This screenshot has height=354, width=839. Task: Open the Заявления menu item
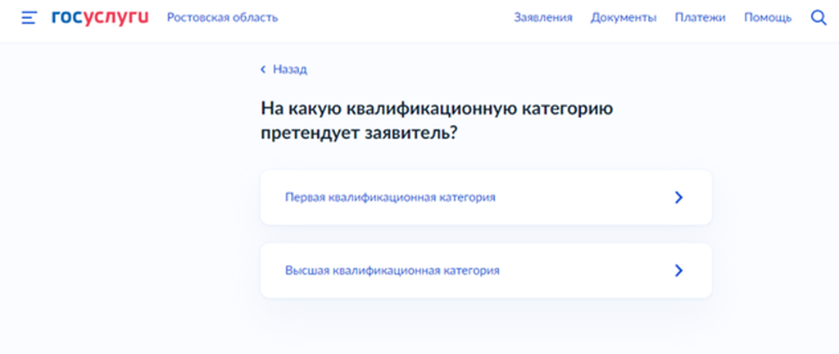tap(542, 17)
